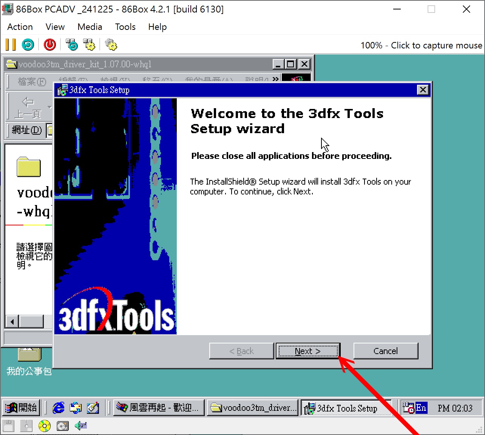Click the En language indicator in tray
This screenshot has height=435, width=485.
click(421, 408)
